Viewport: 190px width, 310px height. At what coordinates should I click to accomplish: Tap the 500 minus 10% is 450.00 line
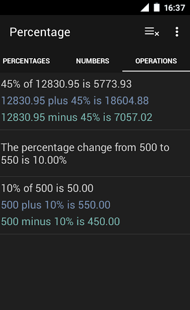60,221
